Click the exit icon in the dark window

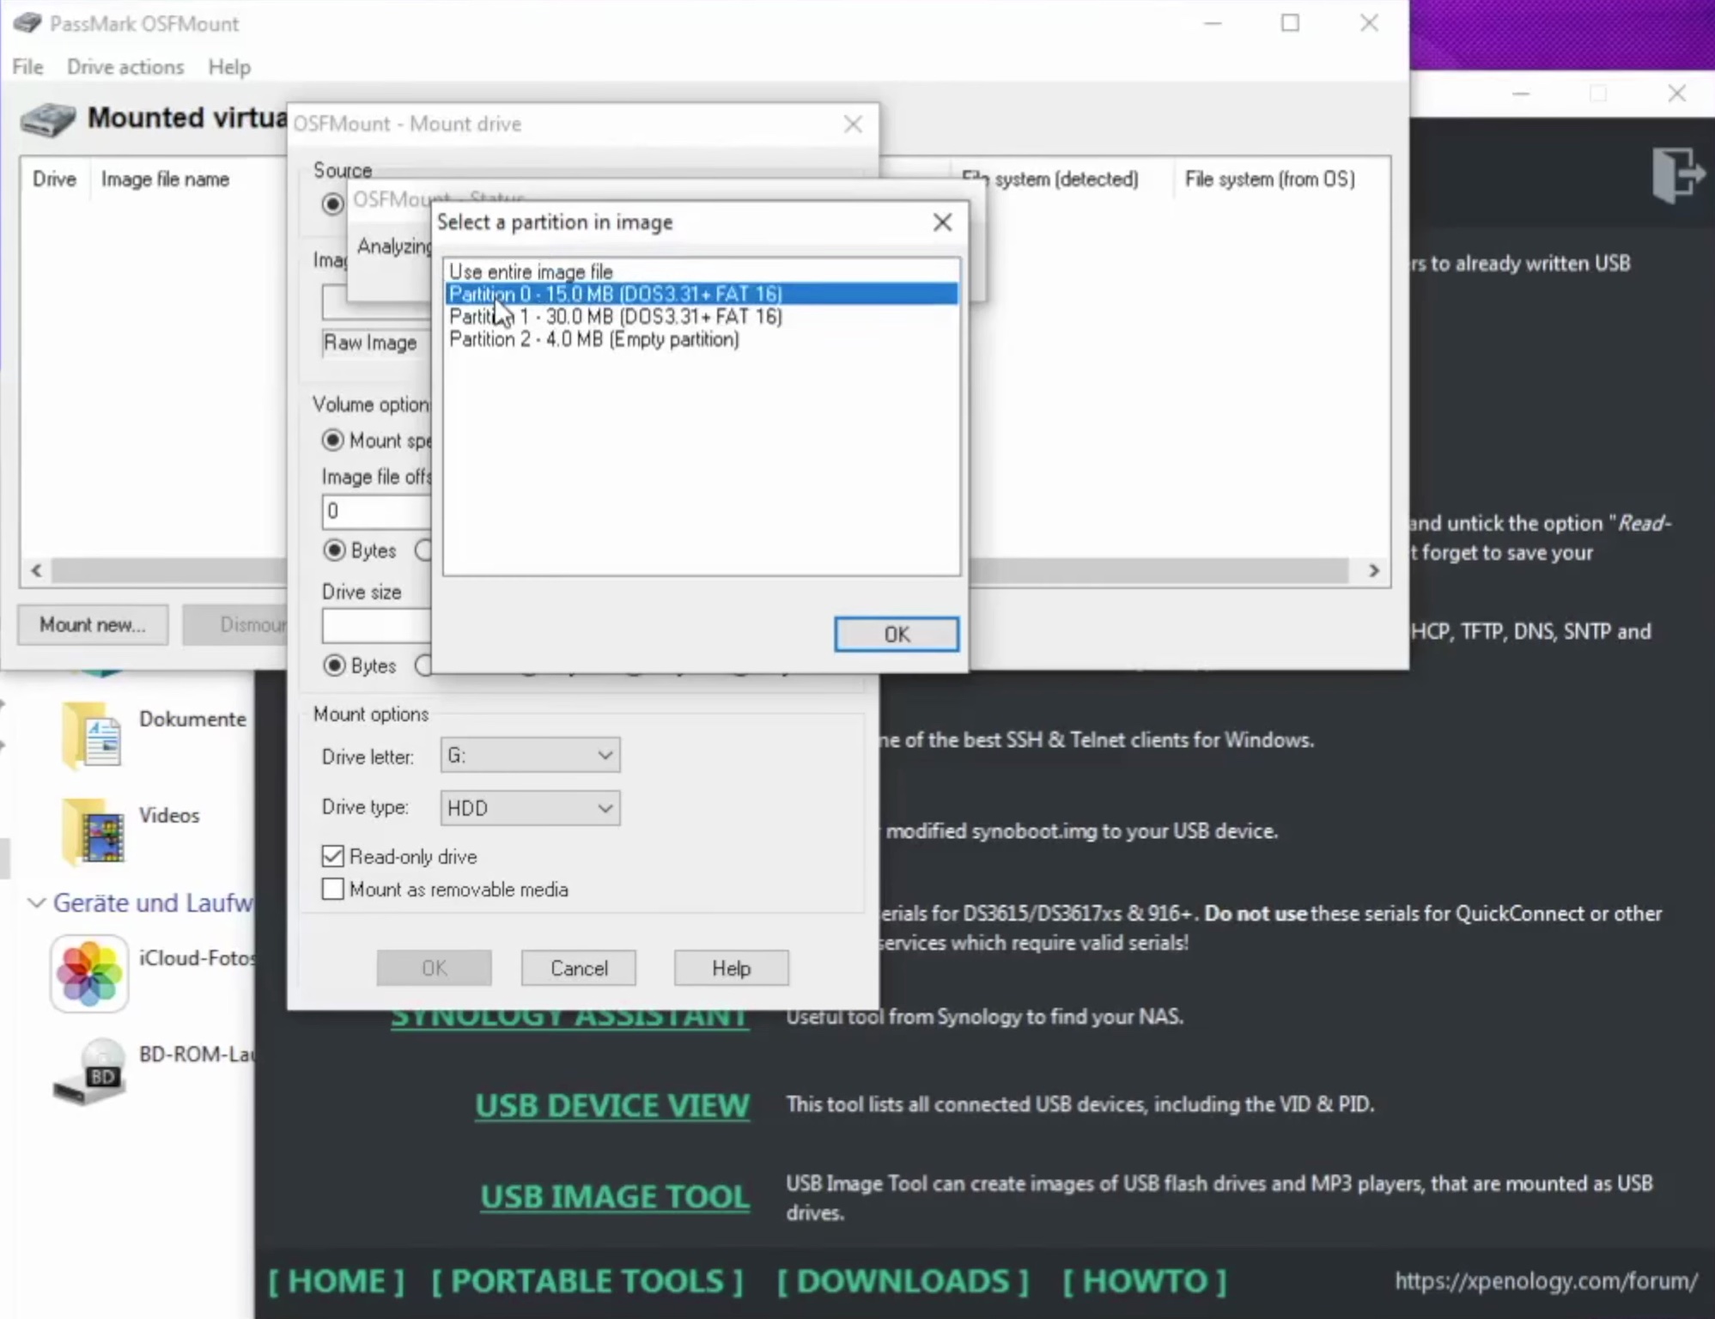1677,175
